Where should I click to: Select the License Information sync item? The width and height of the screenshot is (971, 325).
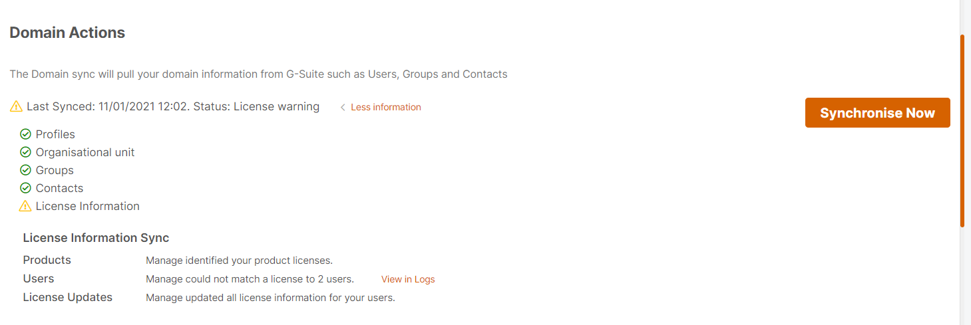(88, 206)
